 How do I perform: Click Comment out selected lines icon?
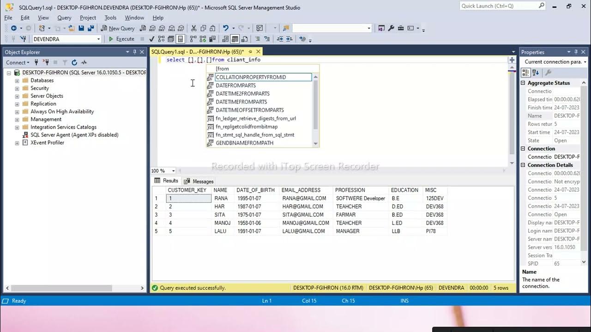pyautogui.click(x=257, y=39)
